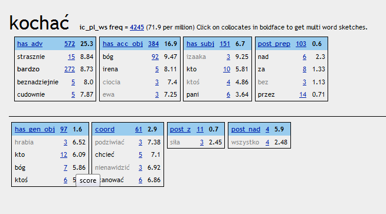Open the post_prep relation header
Image resolution: width=386 pixels, height=214 pixels.
274,44
